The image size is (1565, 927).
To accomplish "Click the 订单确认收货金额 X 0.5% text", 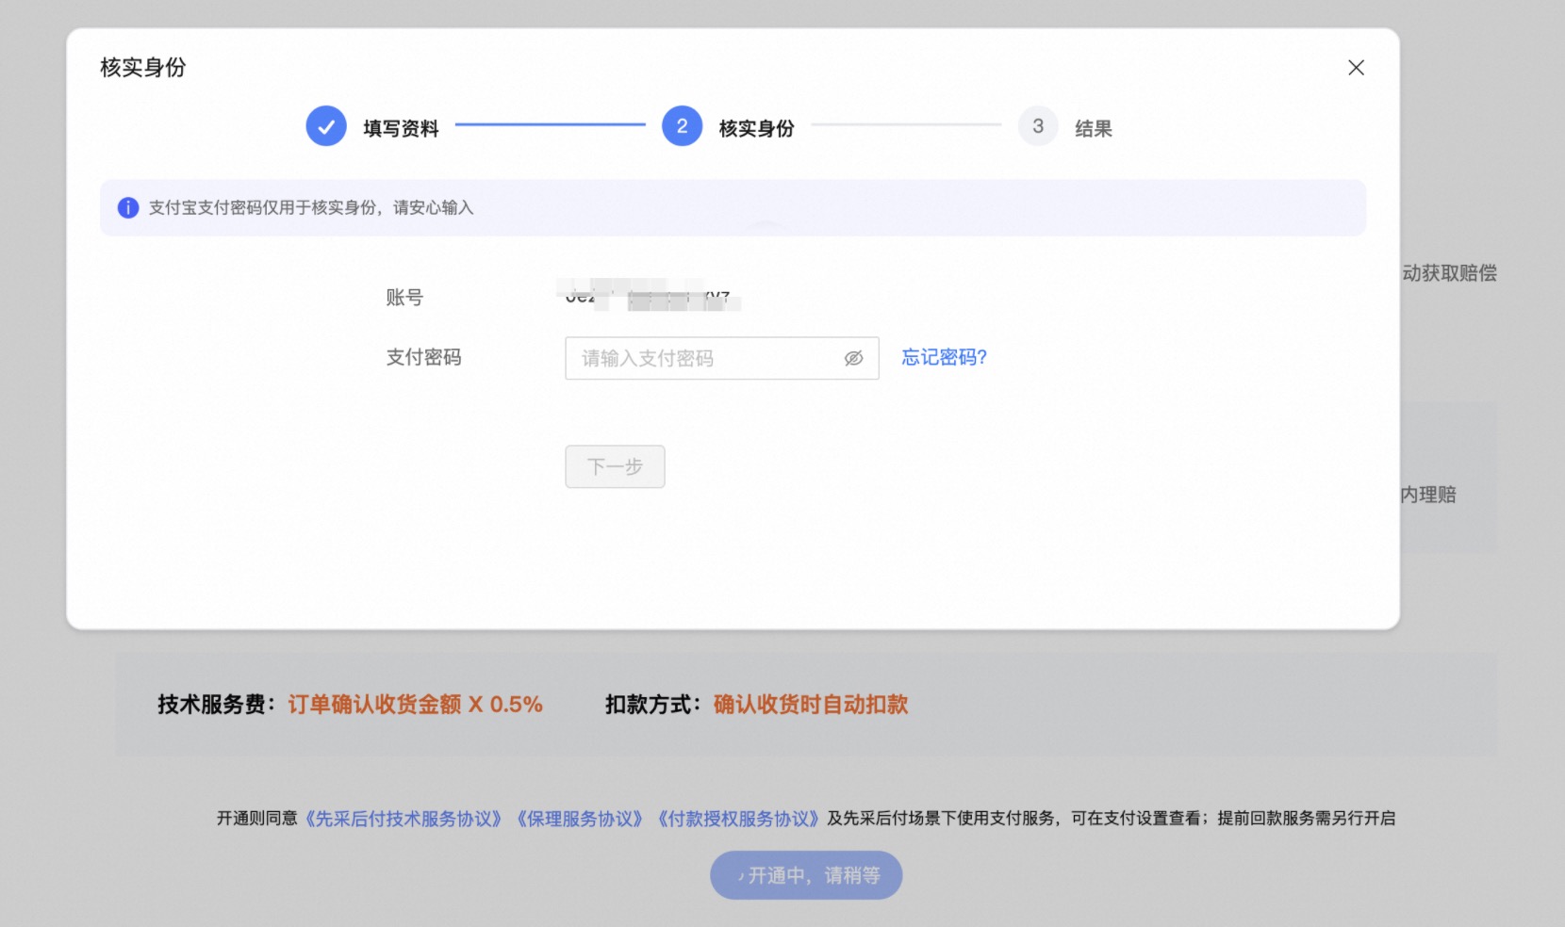I will tap(415, 705).
